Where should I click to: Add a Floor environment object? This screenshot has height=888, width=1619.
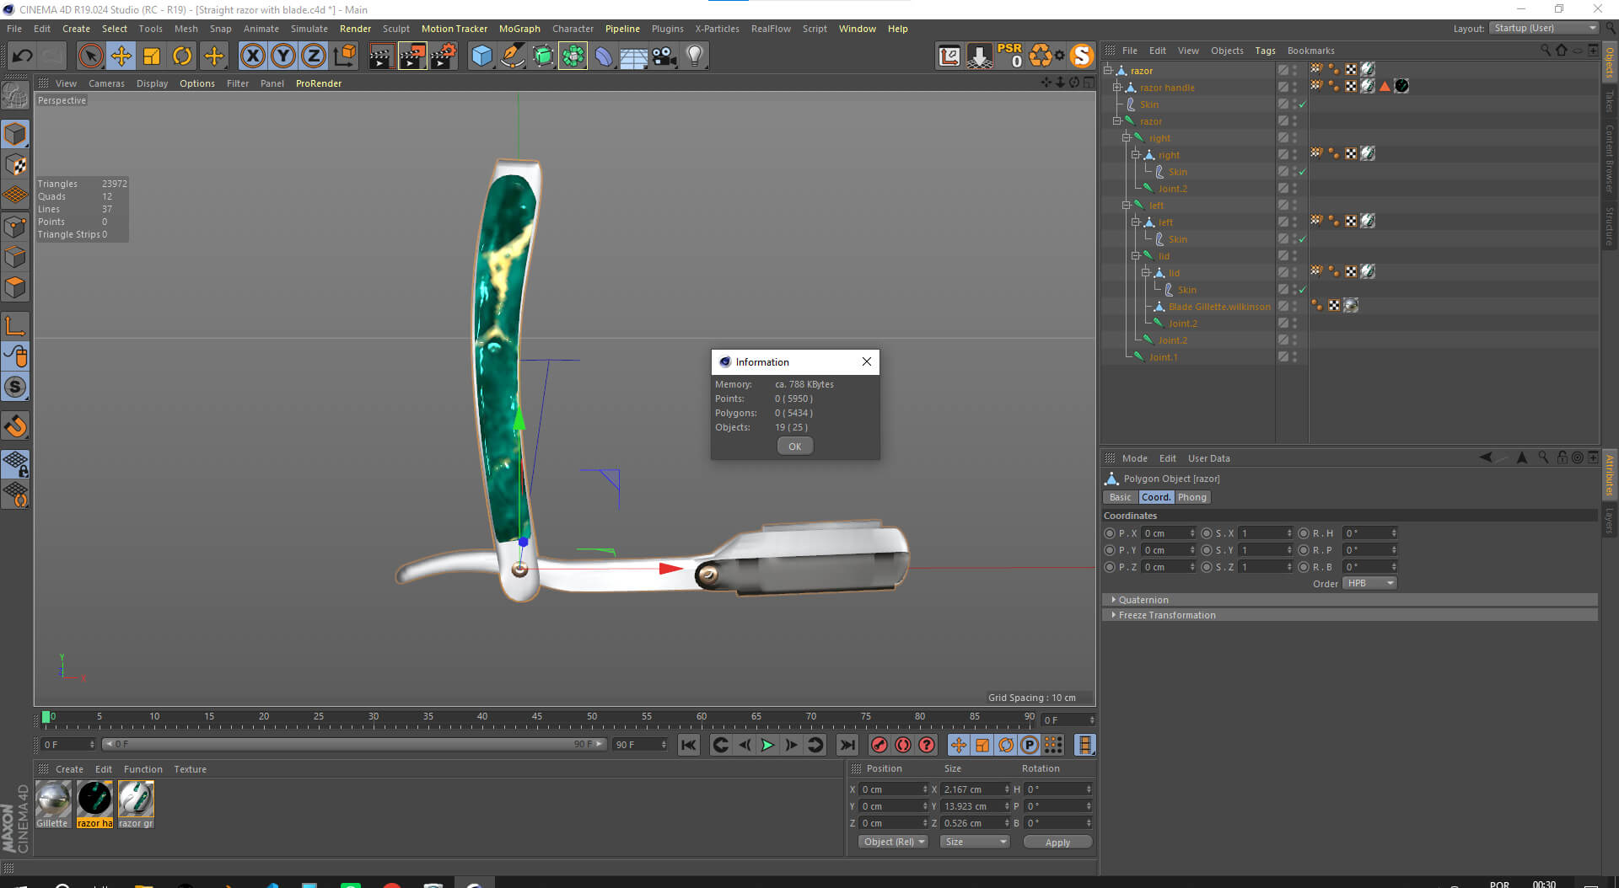coord(634,56)
